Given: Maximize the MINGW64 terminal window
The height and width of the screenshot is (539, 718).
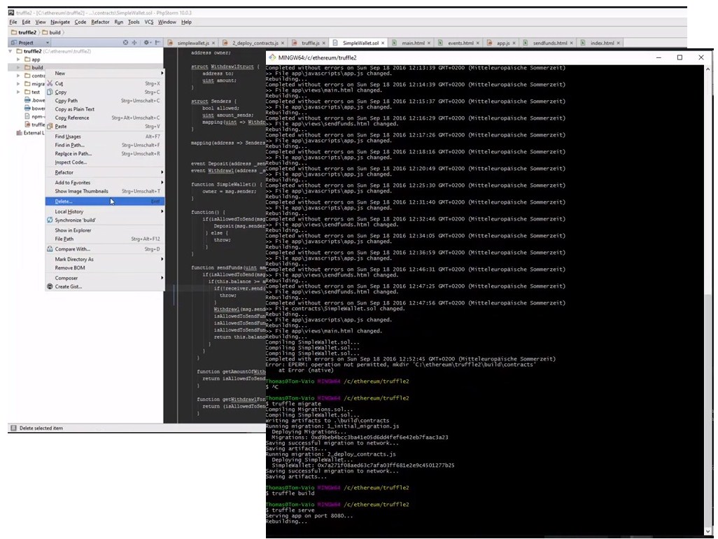Looking at the screenshot, I should tap(680, 57).
